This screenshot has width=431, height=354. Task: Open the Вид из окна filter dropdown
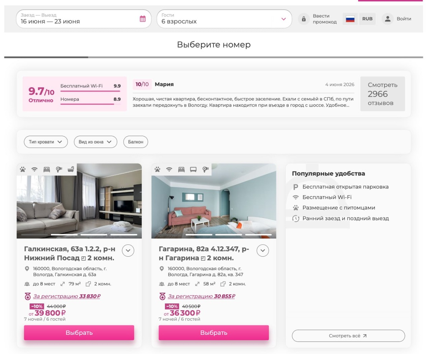pyautogui.click(x=96, y=142)
